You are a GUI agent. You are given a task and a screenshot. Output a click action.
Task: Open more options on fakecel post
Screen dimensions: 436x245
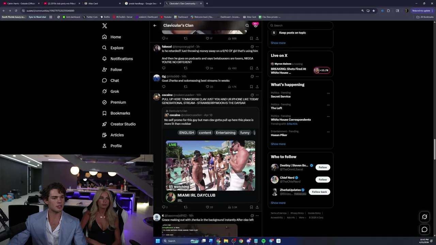click(x=257, y=47)
